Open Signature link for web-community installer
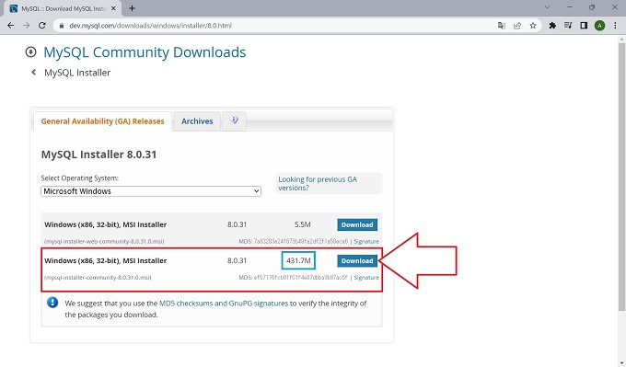 click(x=366, y=241)
